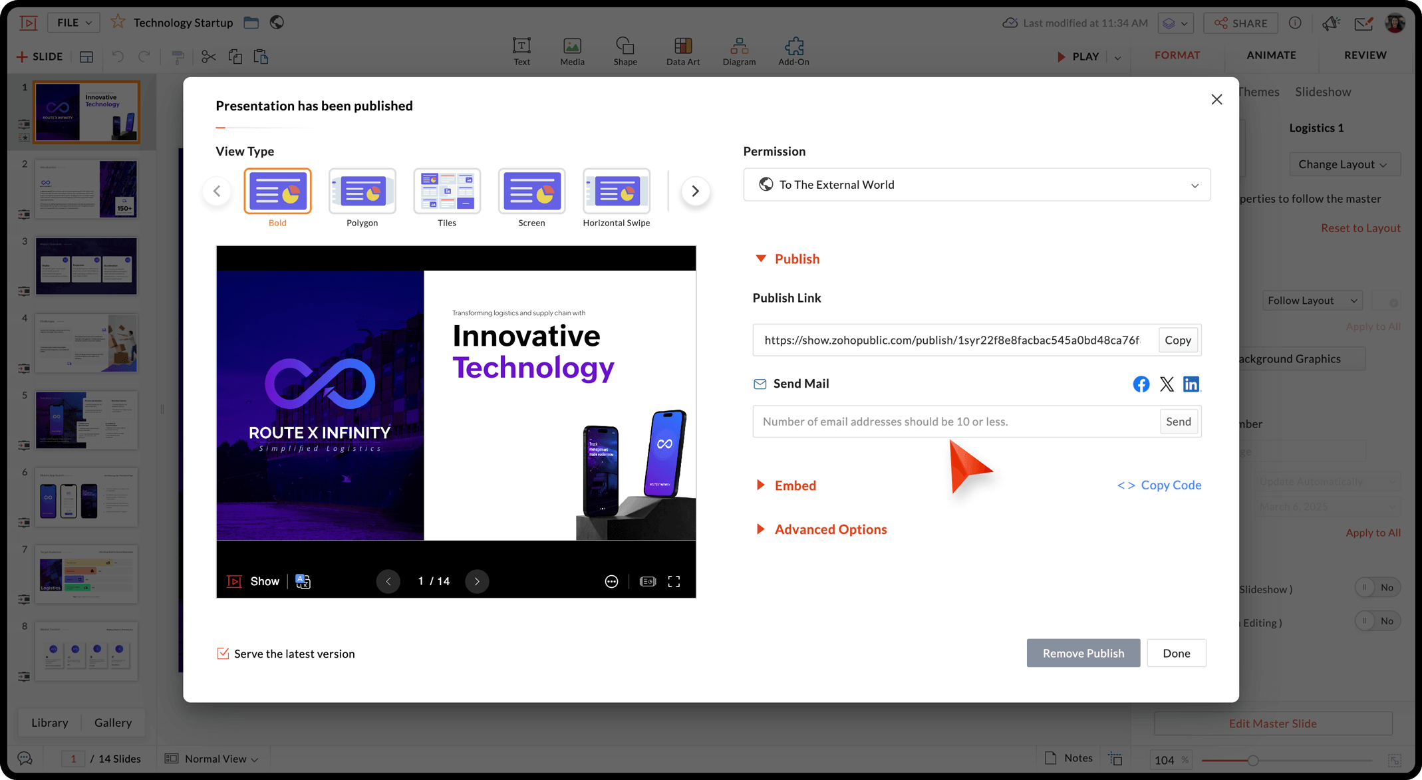The image size is (1422, 780).
Task: Switch to the ANIMATE tab
Action: click(1271, 55)
